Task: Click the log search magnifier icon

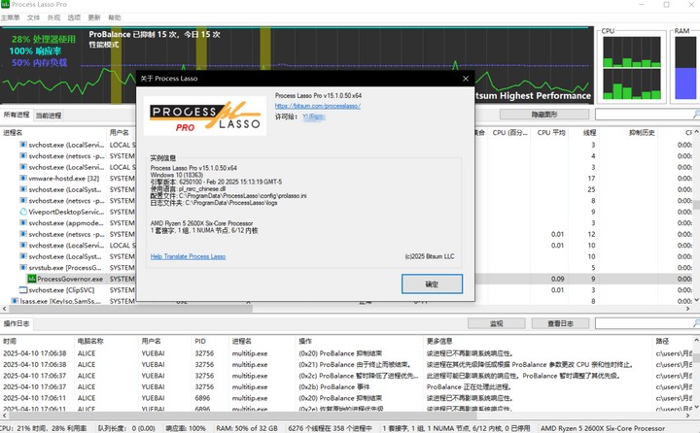Action: [x=696, y=323]
